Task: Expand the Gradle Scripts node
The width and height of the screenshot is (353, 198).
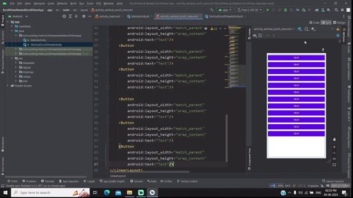Action: 8,86
